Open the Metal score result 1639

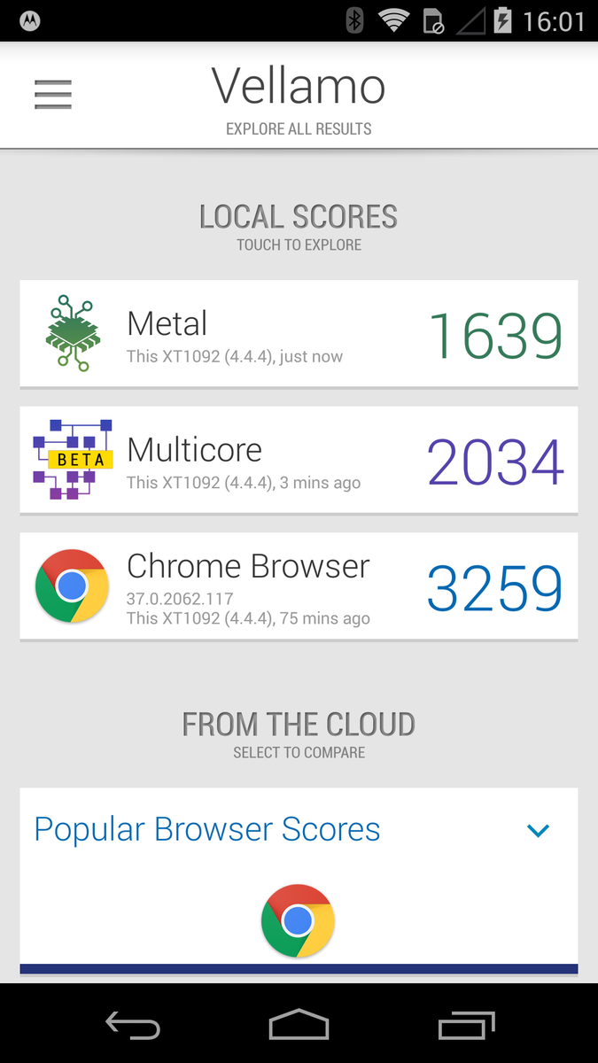pyautogui.click(x=495, y=336)
